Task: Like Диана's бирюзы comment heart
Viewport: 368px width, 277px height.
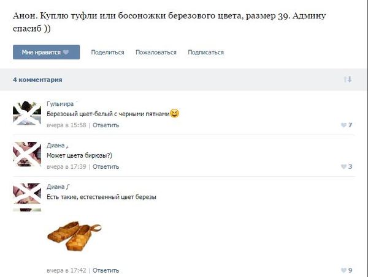Action: [343, 167]
